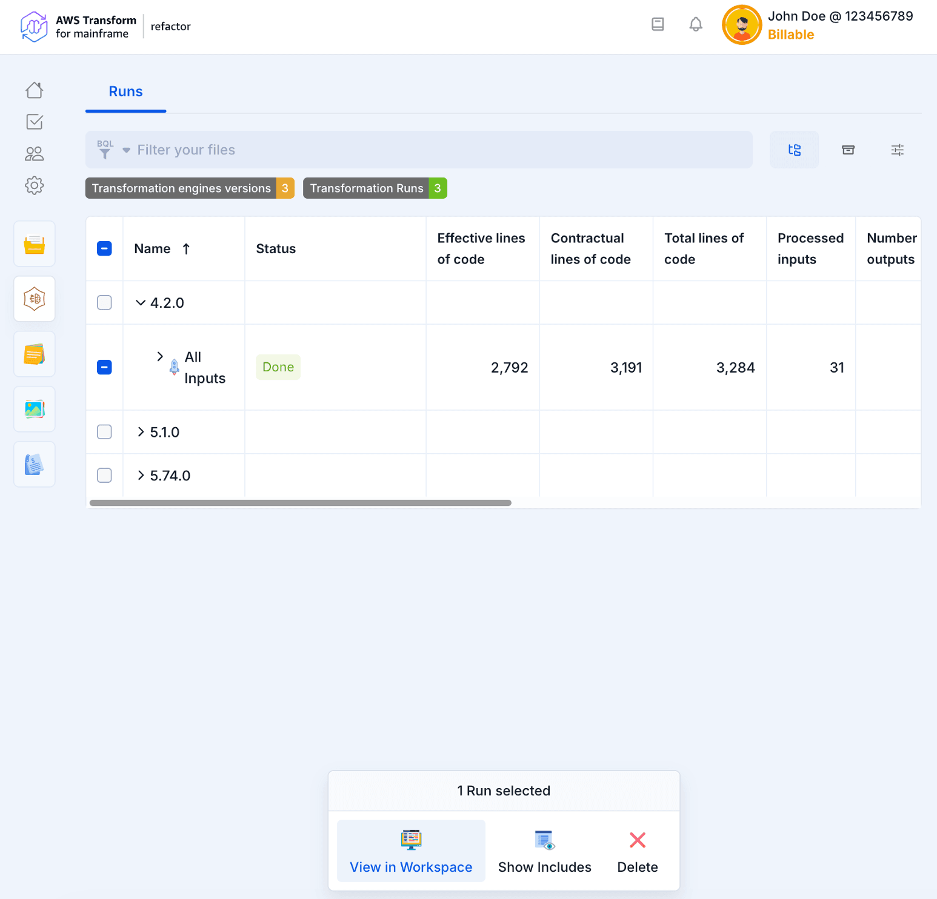Open the home icon in sidebar

tap(35, 90)
